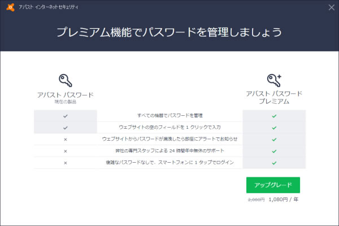Click the X mark in 1 タップでログイン row
The image size is (339, 226).
(x=66, y=163)
